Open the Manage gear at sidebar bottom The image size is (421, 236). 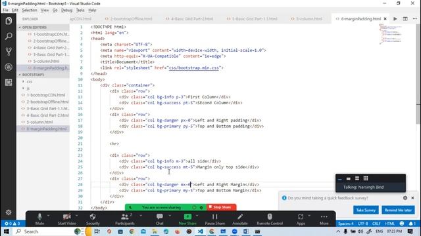(9, 212)
